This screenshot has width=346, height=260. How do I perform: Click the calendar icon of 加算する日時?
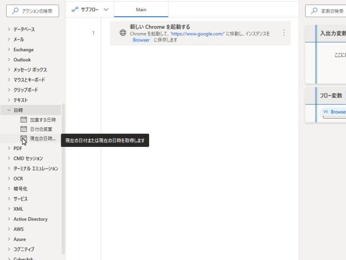pyautogui.click(x=23, y=119)
